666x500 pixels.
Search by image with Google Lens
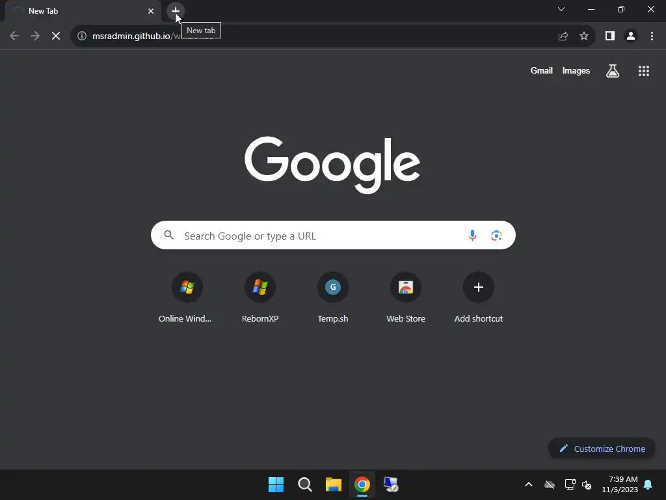pyautogui.click(x=496, y=235)
